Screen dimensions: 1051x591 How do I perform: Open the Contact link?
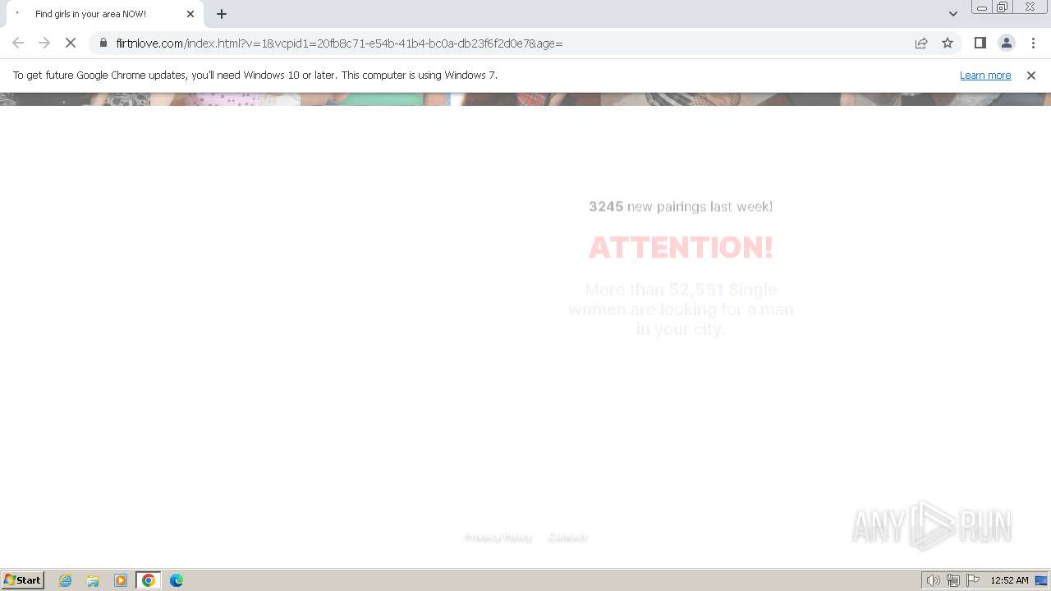click(x=567, y=537)
